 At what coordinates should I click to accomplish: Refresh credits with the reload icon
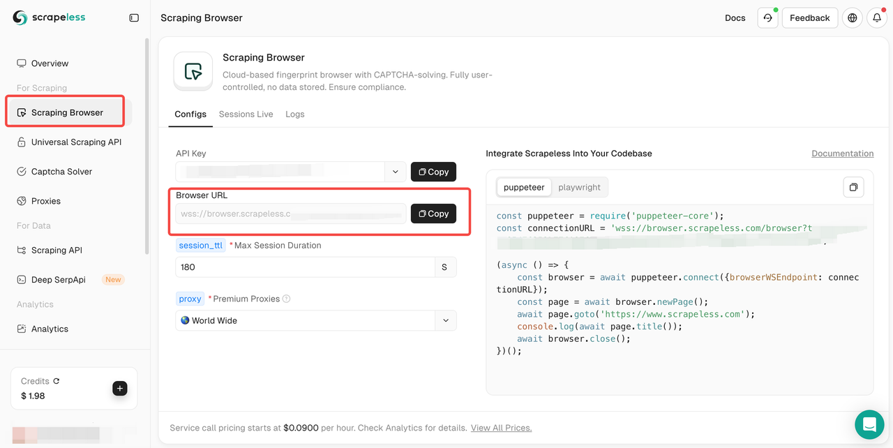click(x=57, y=381)
